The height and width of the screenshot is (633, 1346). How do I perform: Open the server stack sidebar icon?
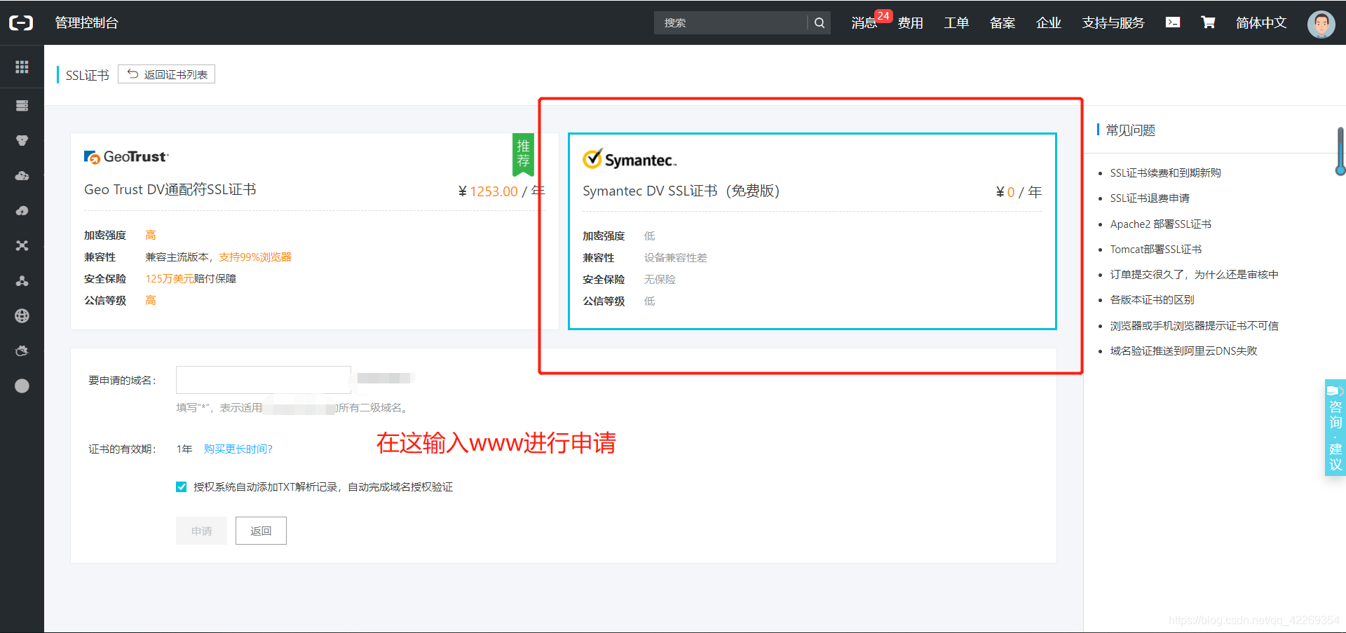coord(22,105)
